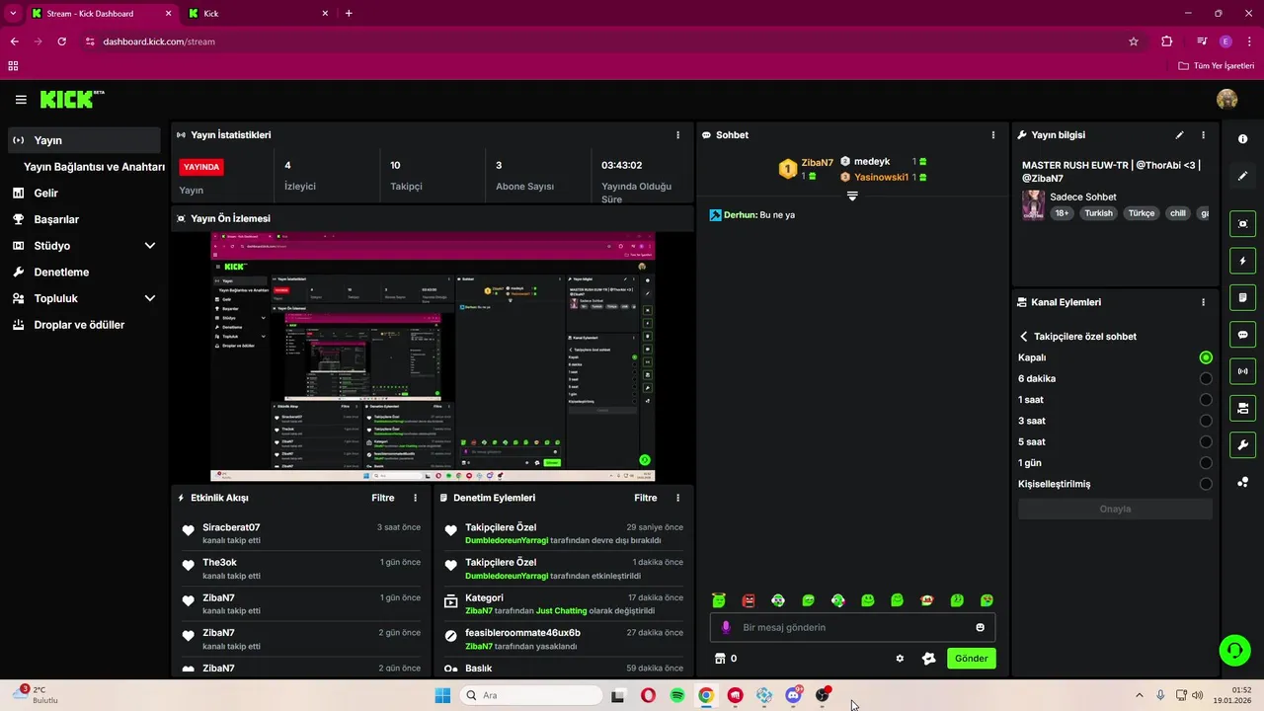Open the Filtre dropdown in Denetim Eylemleri
Image resolution: width=1264 pixels, height=711 pixels.
click(x=646, y=499)
